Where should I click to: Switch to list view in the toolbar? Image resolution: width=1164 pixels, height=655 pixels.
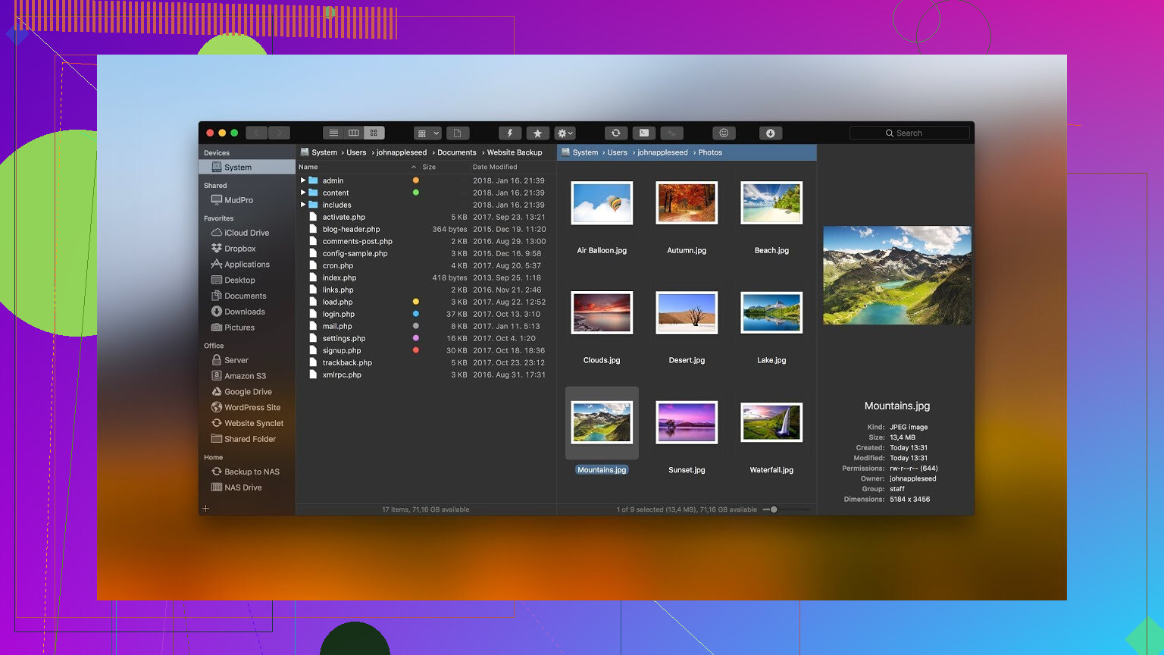(x=333, y=133)
